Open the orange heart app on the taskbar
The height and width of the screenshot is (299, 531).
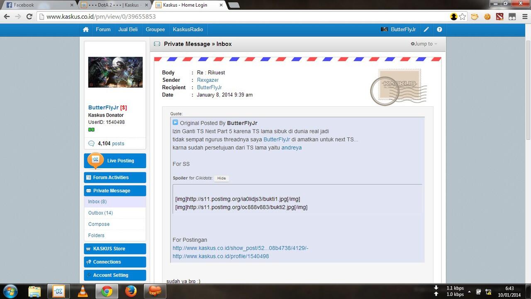click(155, 292)
